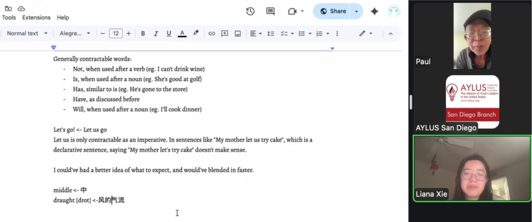
Task: Open the Gemini sparkle assistant
Action: [x=374, y=11]
